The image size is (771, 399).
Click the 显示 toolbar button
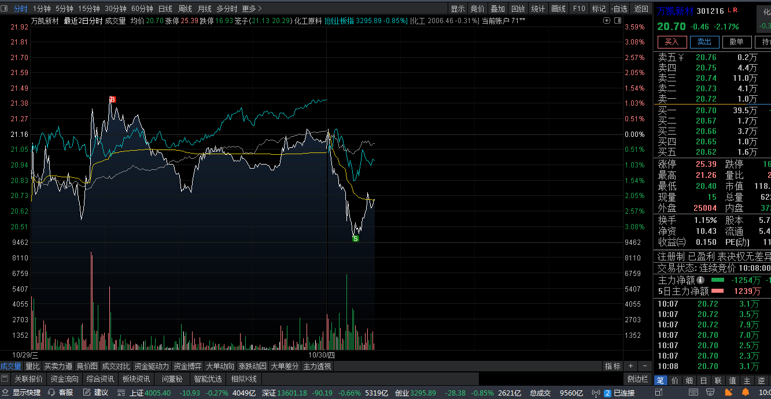click(458, 9)
